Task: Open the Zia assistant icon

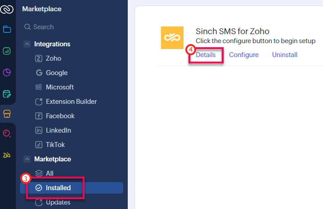Action: point(7,155)
